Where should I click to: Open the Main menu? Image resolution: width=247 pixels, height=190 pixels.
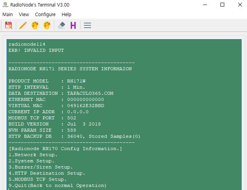7,15
